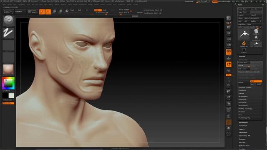The height and width of the screenshot is (150, 267).
Task: Expand the ArrayMesh section
Action: tap(243, 122)
